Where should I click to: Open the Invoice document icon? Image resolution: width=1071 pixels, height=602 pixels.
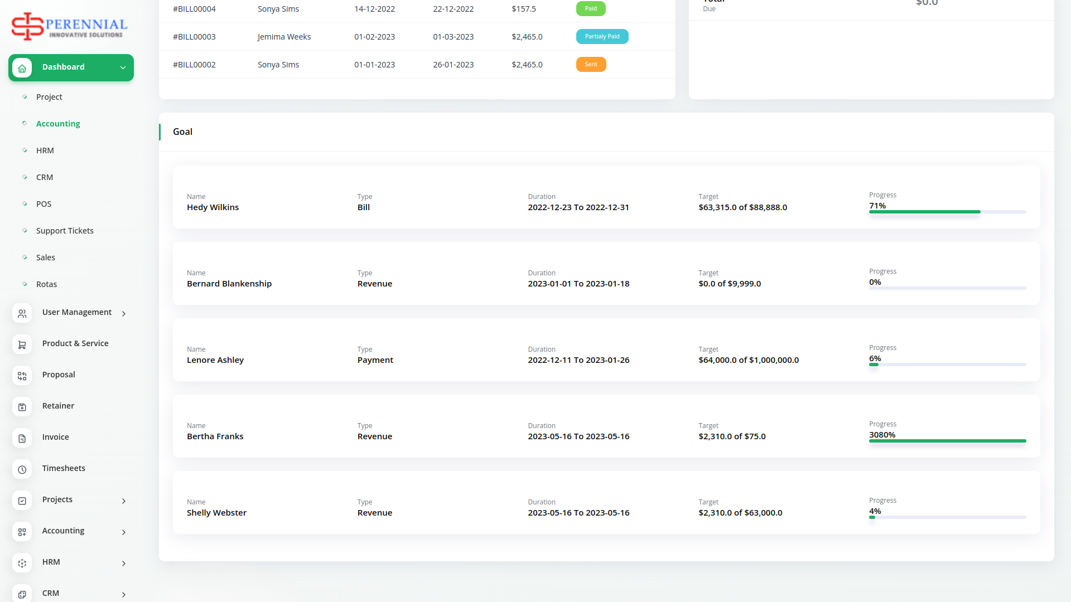[x=22, y=439]
